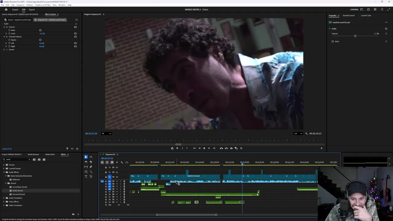
Task: Toggle V3 track output eye
Action: pos(117,167)
